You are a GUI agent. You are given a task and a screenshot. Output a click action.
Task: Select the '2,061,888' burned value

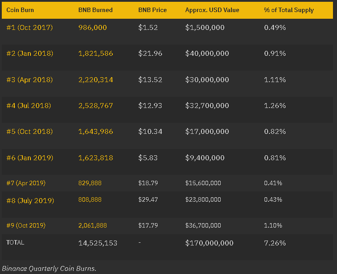(93, 226)
